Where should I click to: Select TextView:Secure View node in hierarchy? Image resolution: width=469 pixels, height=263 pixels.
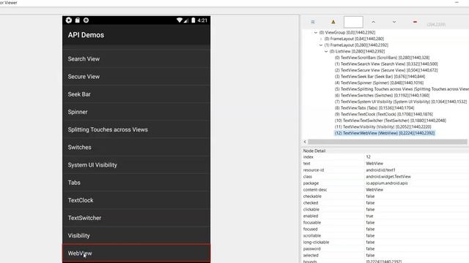pos(386,70)
